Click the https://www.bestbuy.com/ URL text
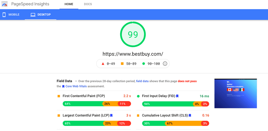 (133, 54)
